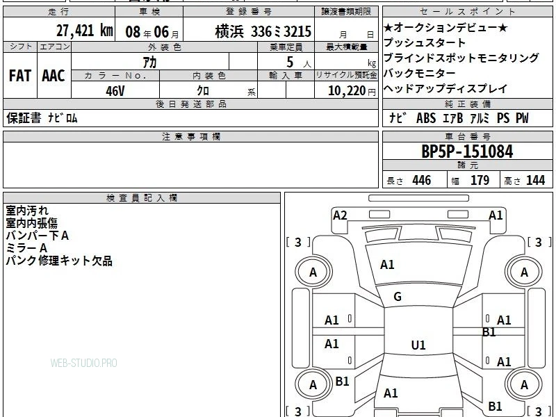Select inspector note 室内汚れ

tap(27, 211)
